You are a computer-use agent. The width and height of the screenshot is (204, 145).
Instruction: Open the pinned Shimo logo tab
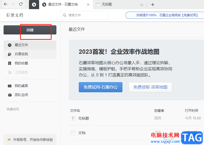point(34,5)
